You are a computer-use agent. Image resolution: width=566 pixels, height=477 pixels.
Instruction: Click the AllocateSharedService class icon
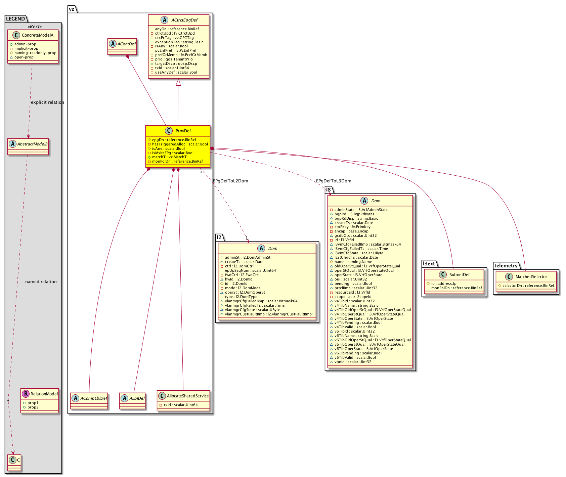(162, 396)
